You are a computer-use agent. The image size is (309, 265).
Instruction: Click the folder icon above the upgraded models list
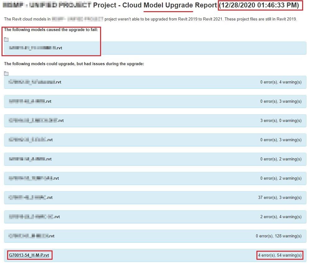pyautogui.click(x=7, y=74)
